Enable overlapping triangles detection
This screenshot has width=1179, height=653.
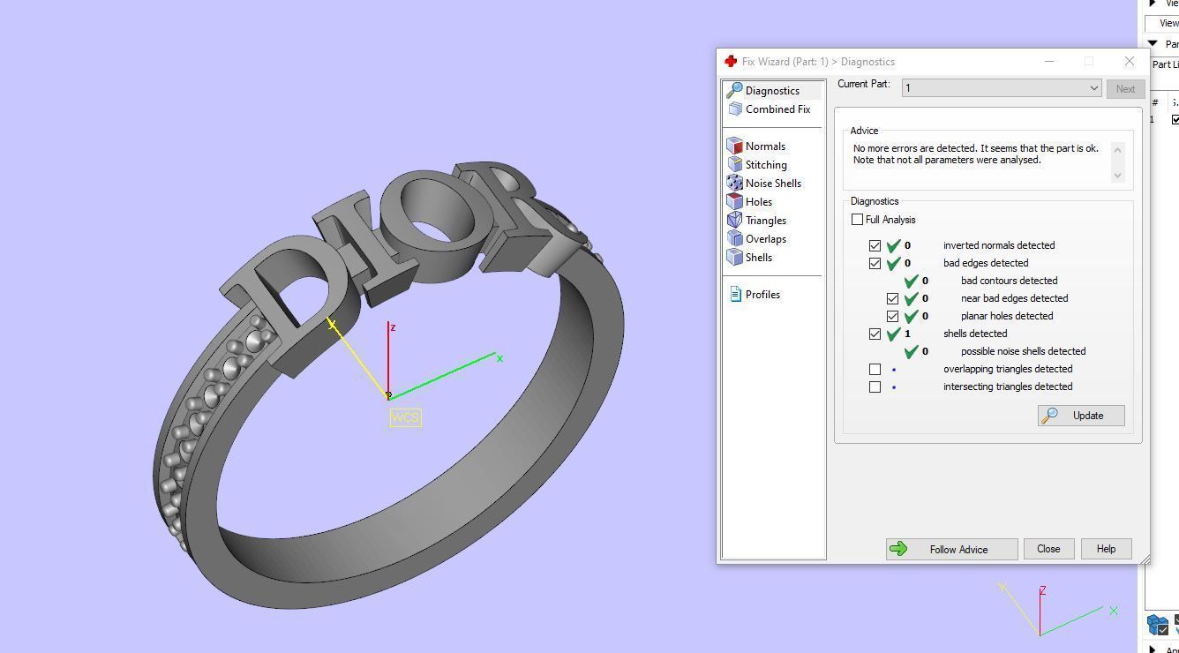(875, 369)
